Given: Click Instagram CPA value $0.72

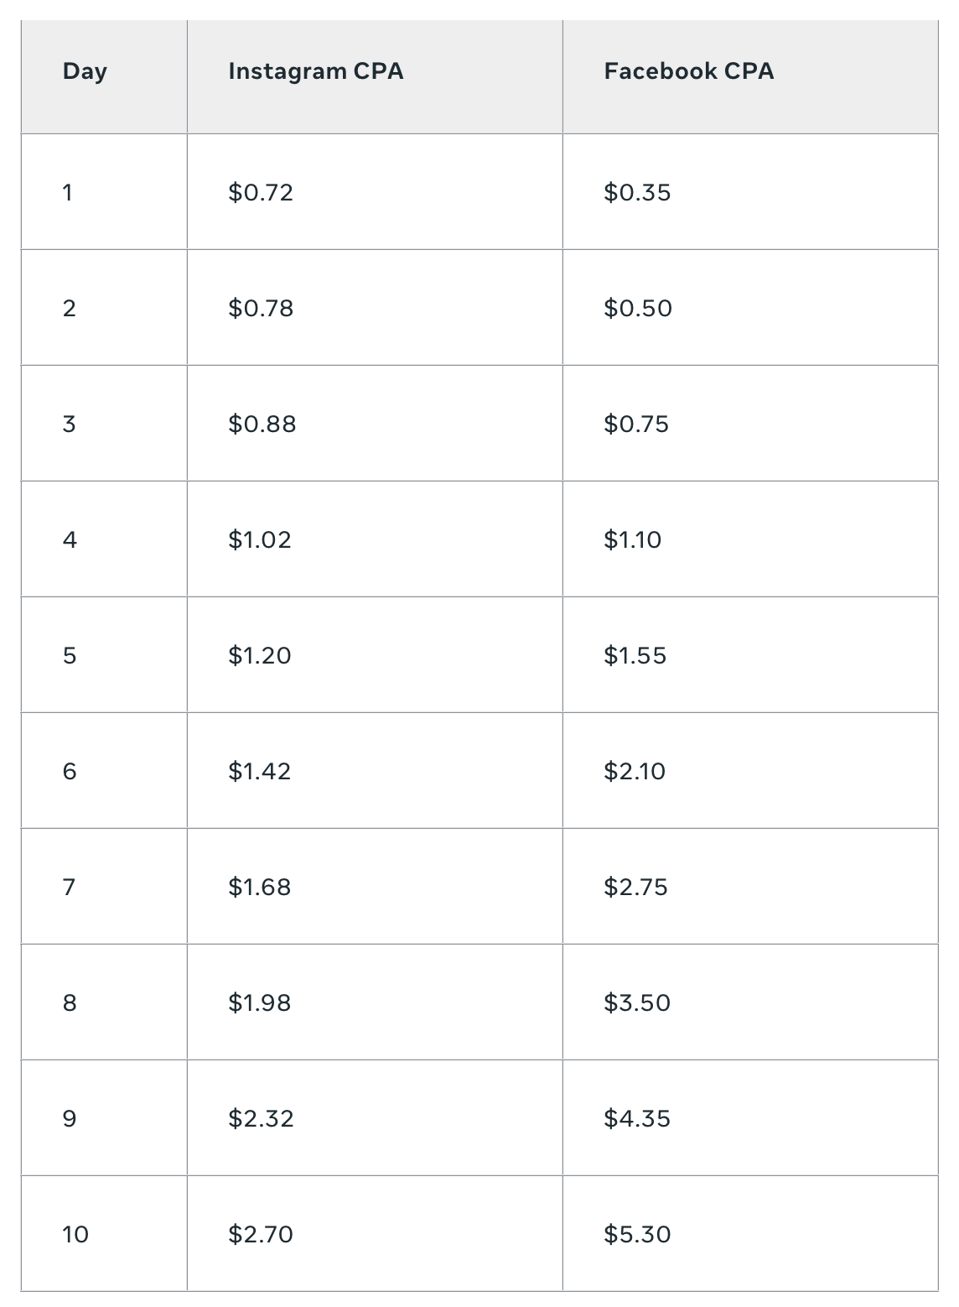Looking at the screenshot, I should point(261,193).
